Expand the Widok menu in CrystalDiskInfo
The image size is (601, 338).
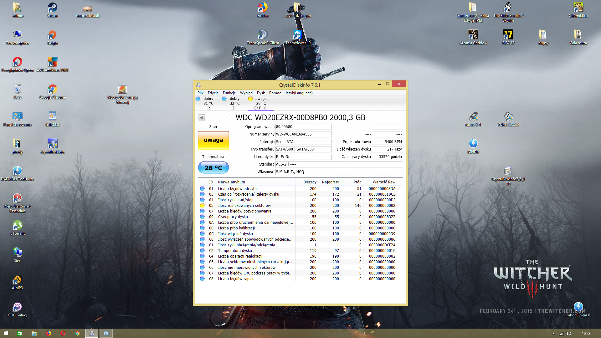click(246, 92)
